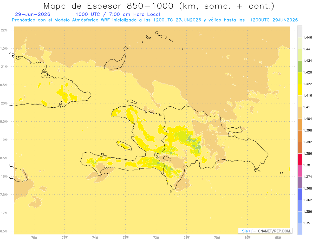This screenshot has width=312, height=241.
Task: Click the '73W' longitude label
Action: (x=126, y=238)
